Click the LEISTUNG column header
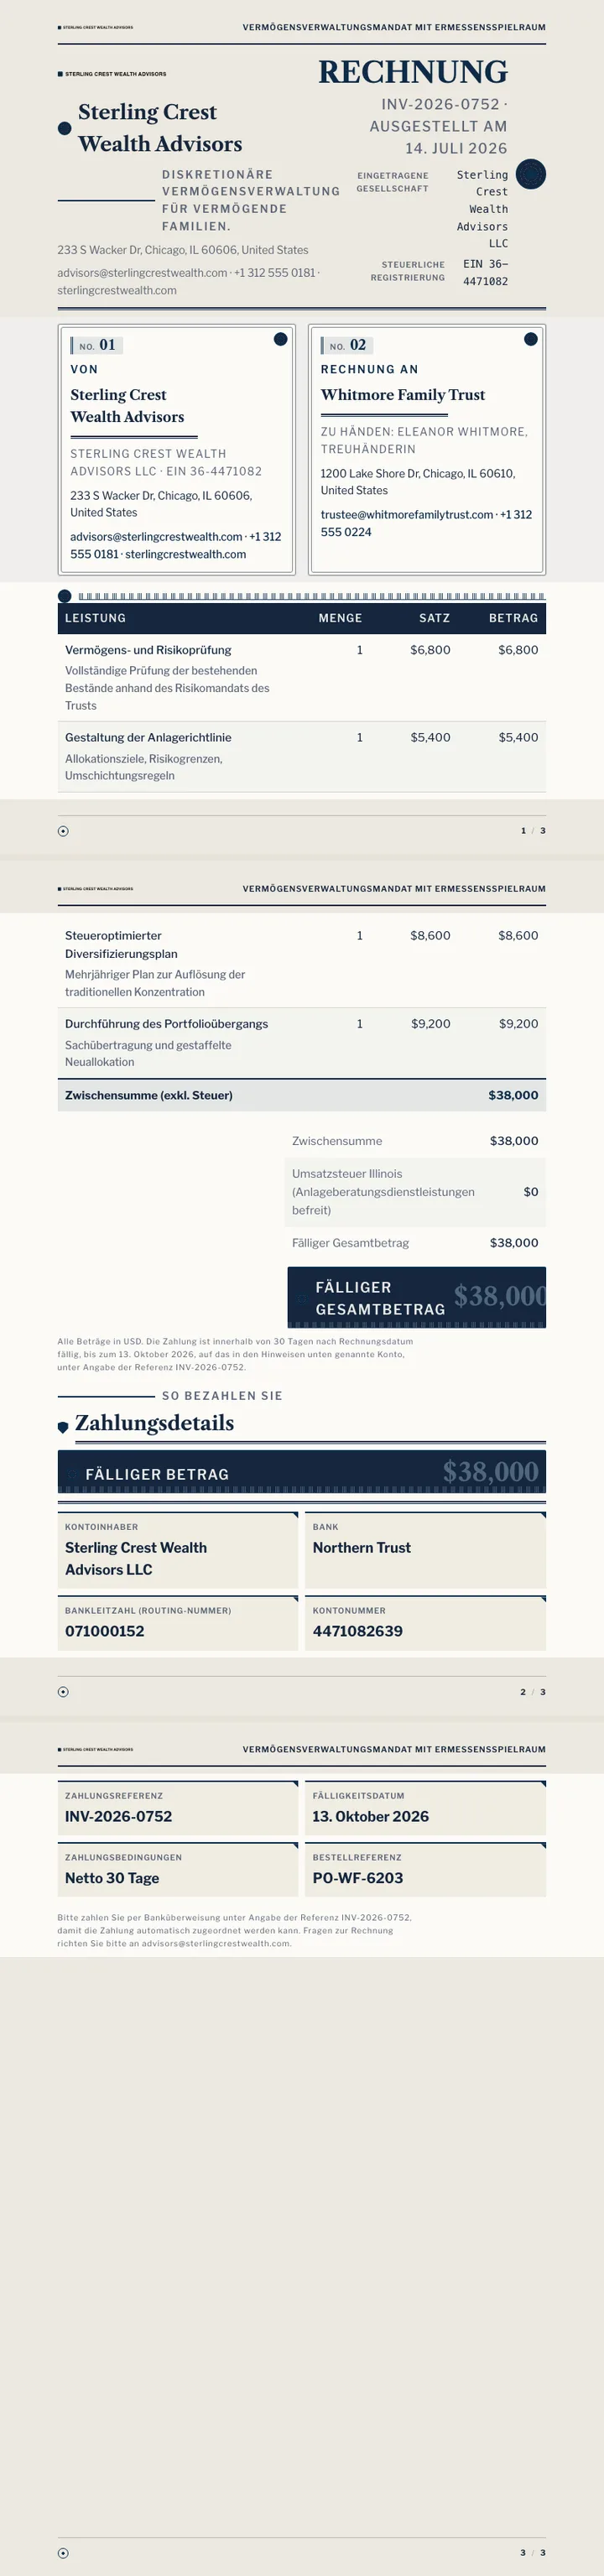The width and height of the screenshot is (604, 2576). (95, 618)
